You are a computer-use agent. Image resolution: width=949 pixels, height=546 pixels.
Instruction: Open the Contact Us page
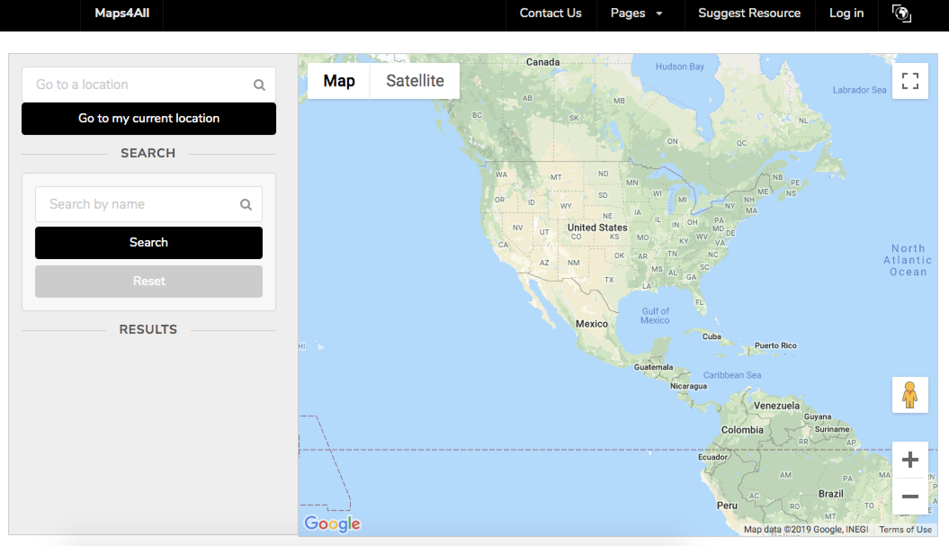coord(551,13)
